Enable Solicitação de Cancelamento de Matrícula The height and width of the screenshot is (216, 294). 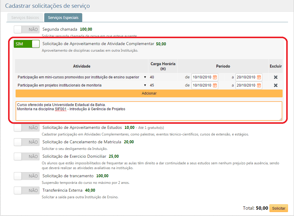click(26, 142)
